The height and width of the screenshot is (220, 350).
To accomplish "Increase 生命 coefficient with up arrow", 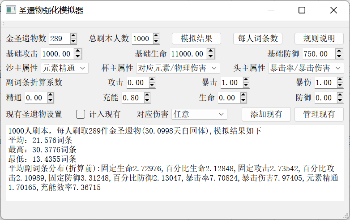I will 243,95.
